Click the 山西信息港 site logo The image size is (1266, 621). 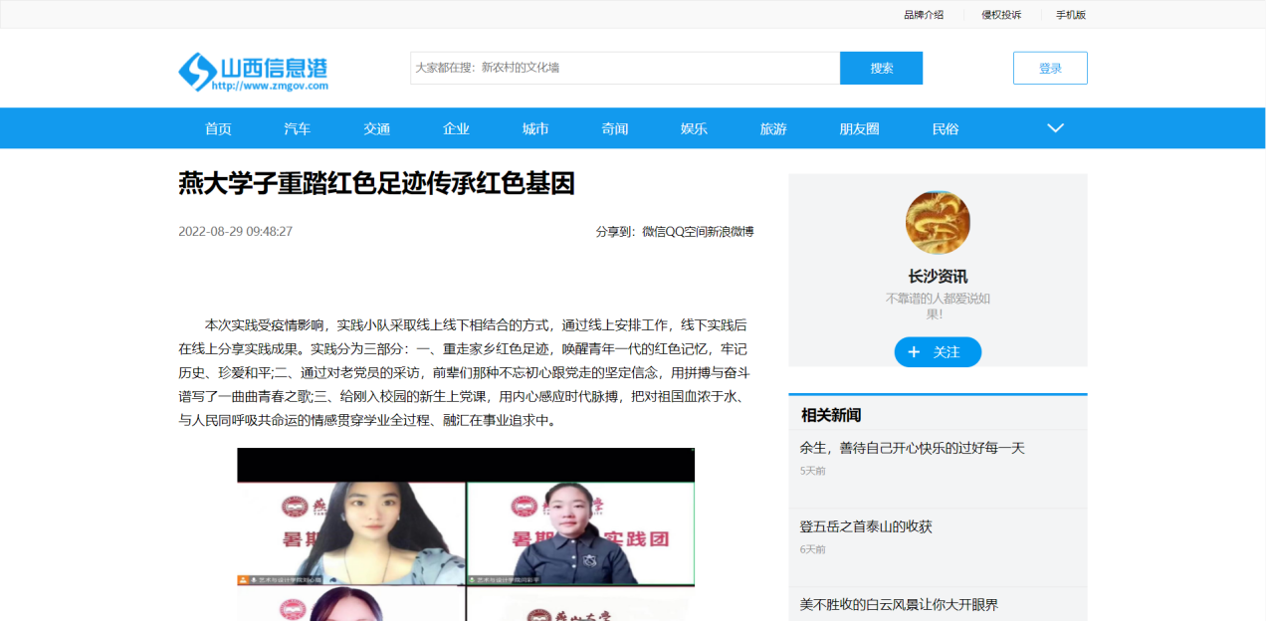tap(253, 71)
